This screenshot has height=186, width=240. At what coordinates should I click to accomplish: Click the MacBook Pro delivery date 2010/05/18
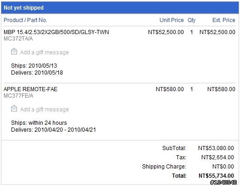49,73
